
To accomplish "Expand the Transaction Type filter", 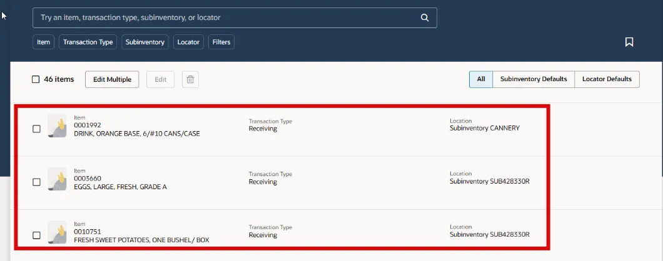I will click(88, 42).
